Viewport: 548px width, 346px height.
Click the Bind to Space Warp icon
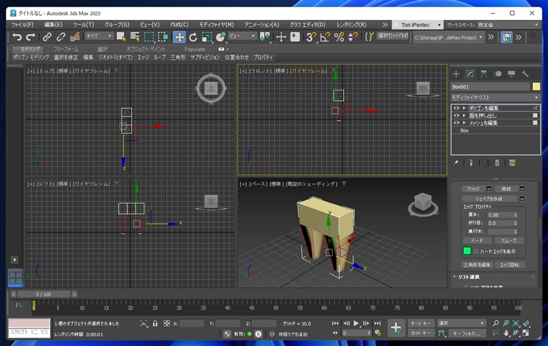click(75, 37)
